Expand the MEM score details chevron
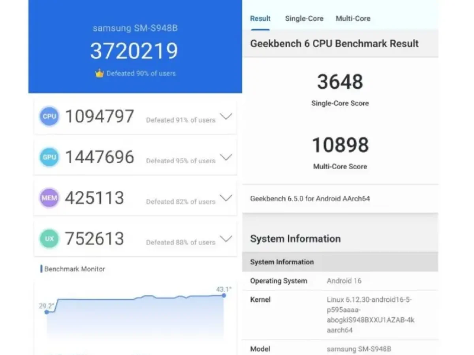Viewport: 474px width, 355px height. (226, 198)
